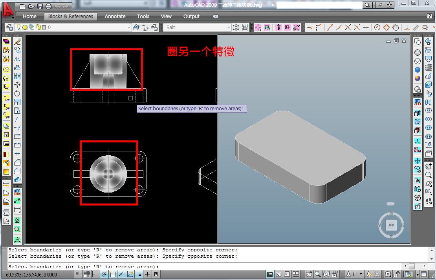Toggle Polar Tracking in status bar

coord(104,274)
